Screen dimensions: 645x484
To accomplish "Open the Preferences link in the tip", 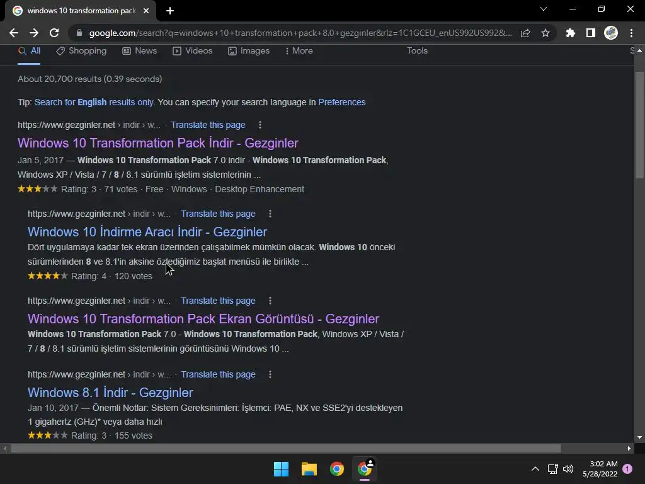I will tap(342, 102).
